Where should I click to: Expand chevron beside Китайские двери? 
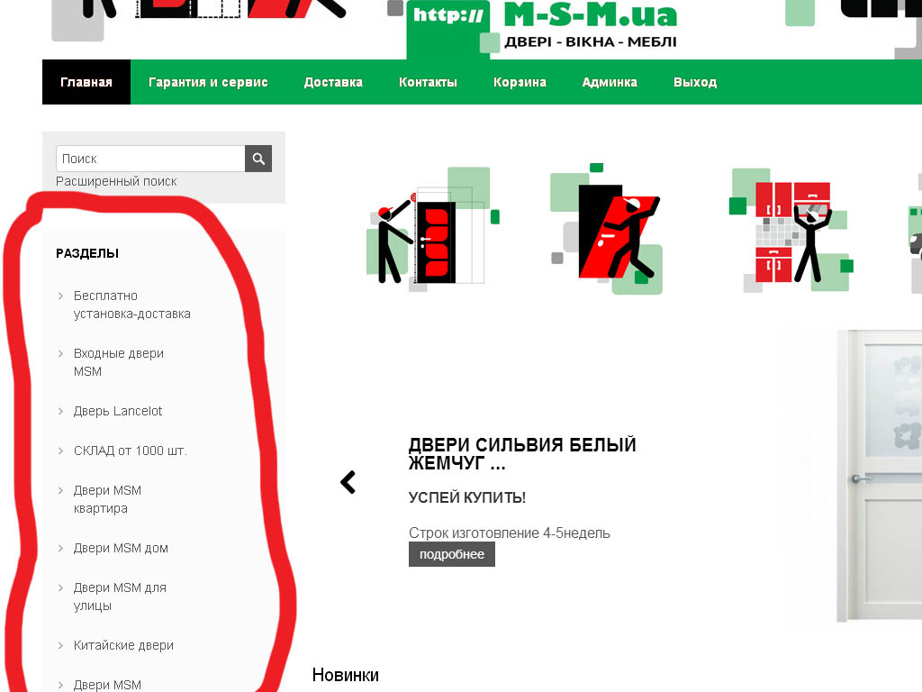coord(60,645)
